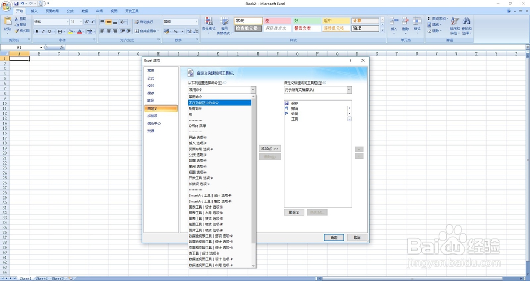Open the '用于所有文档(默认)' dropdown
530x281 pixels.
click(349, 90)
